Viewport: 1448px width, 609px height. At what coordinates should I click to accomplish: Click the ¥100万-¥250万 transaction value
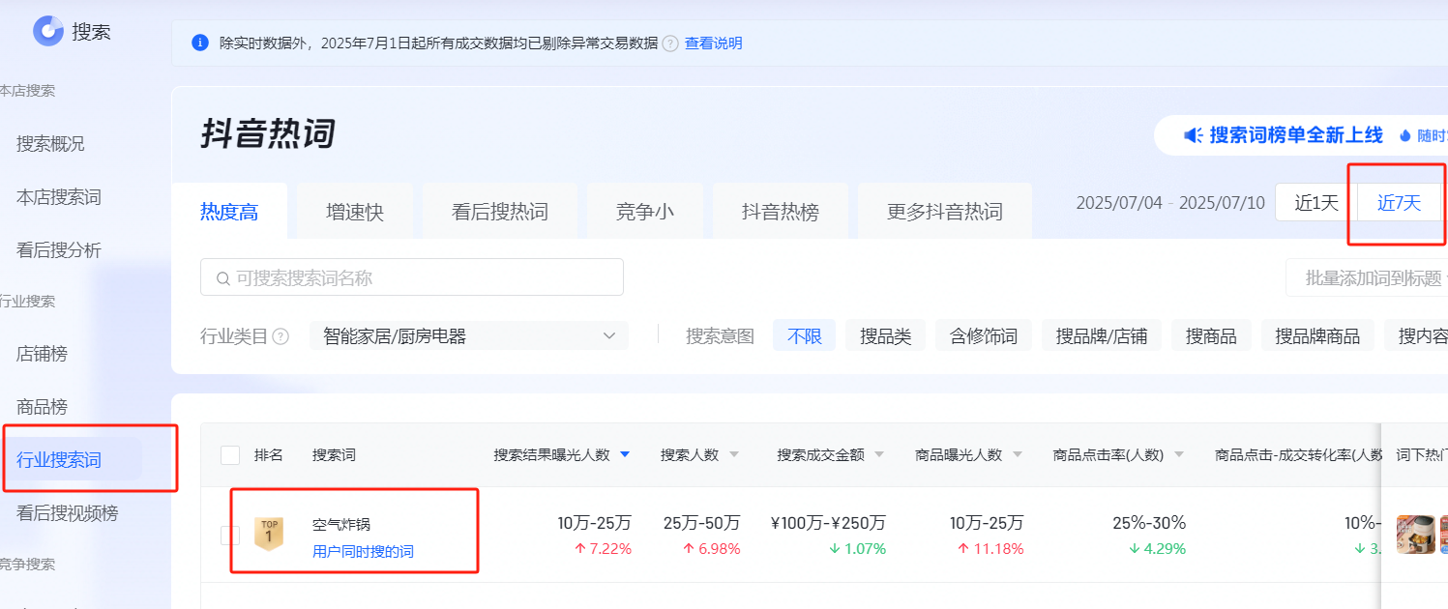click(828, 523)
